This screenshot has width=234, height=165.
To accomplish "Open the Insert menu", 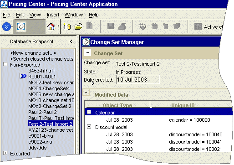I will pyautogui.click(x=53, y=15).
